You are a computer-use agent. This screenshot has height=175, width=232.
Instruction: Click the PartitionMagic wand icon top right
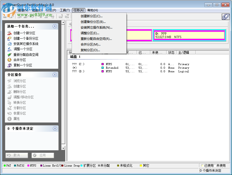click(x=225, y=16)
